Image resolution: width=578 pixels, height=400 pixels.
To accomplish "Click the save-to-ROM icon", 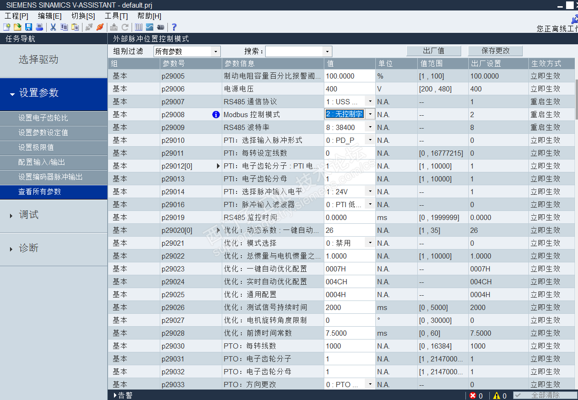I will tap(114, 27).
